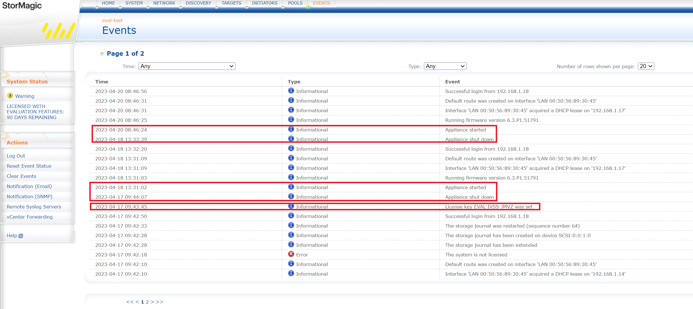
Task: Click the info icon in the 2023-04-18 13:33:39 row
Action: coord(291,139)
